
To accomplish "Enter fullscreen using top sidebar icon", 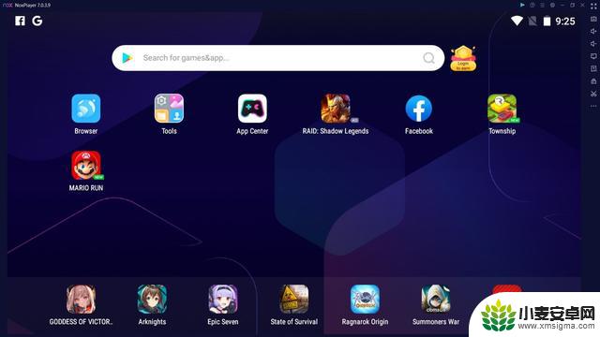I will [593, 7].
